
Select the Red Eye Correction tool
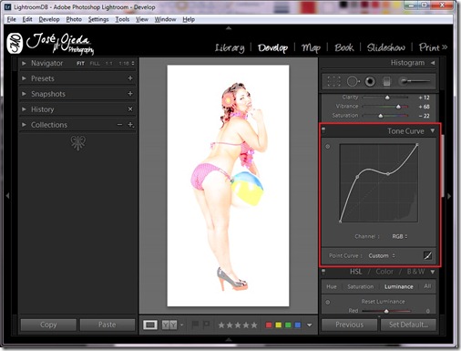[x=370, y=81]
